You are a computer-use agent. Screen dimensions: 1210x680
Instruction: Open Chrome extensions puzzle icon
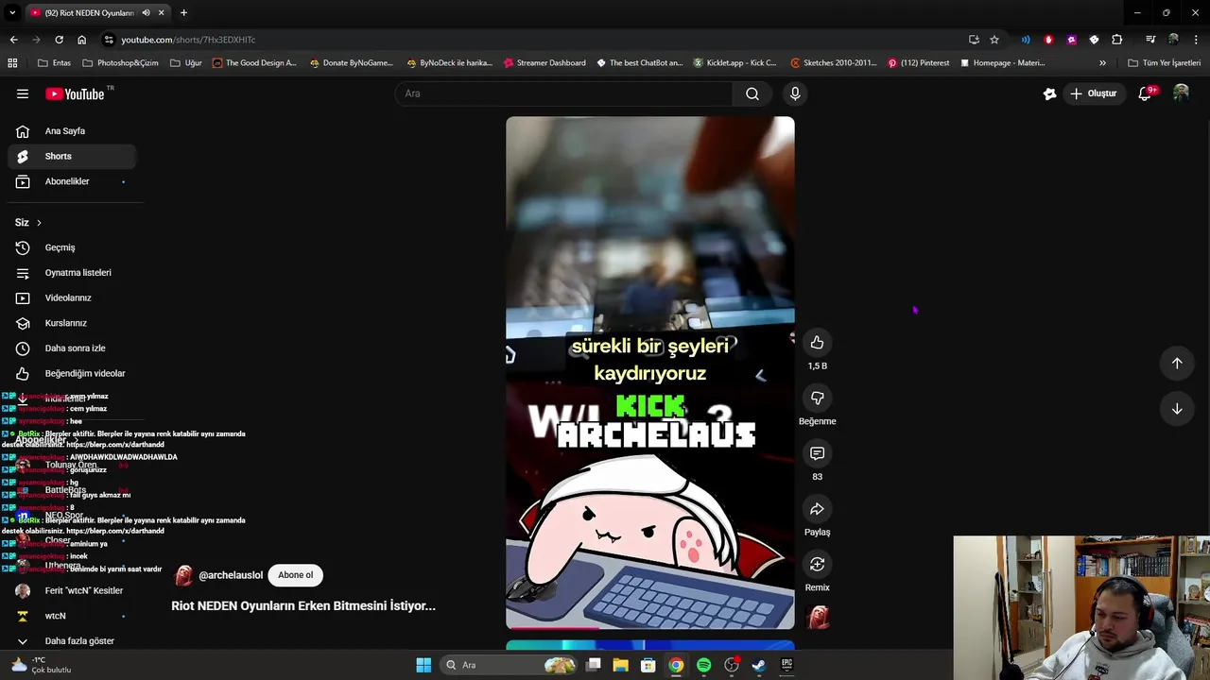(x=1116, y=40)
